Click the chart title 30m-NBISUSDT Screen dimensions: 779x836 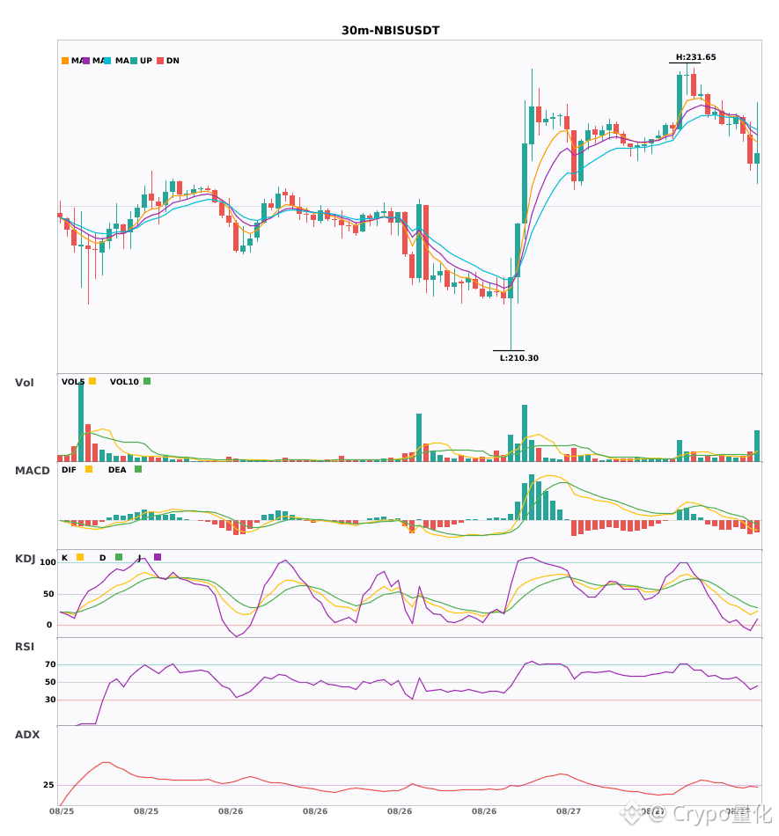coord(390,31)
